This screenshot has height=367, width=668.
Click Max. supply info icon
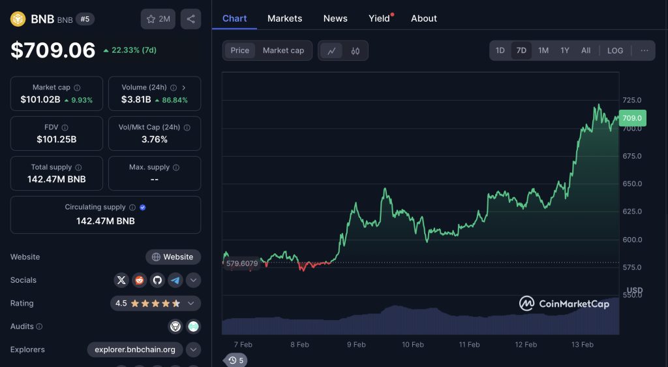click(x=176, y=168)
